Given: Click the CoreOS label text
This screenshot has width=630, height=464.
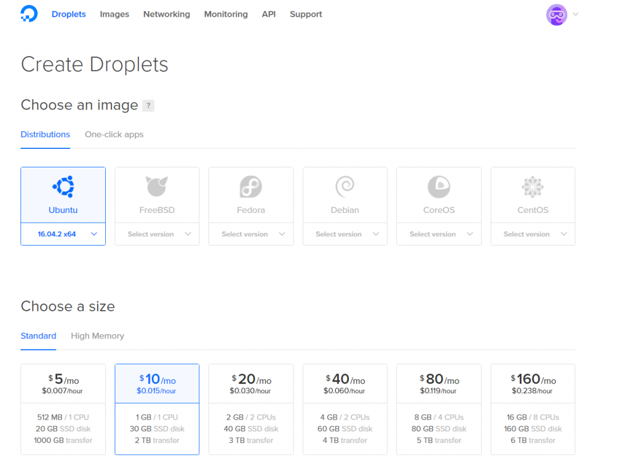Looking at the screenshot, I should point(439,210).
